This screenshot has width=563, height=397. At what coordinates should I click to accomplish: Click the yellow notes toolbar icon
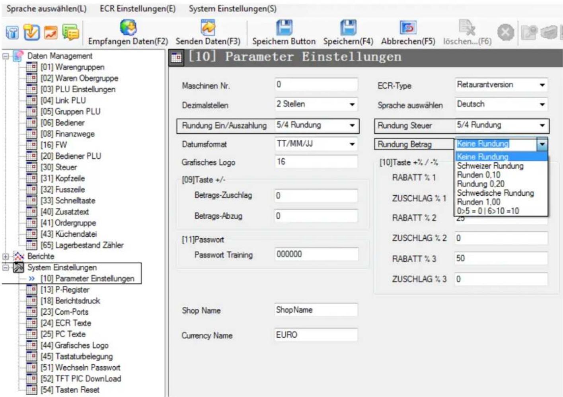pyautogui.click(x=71, y=32)
